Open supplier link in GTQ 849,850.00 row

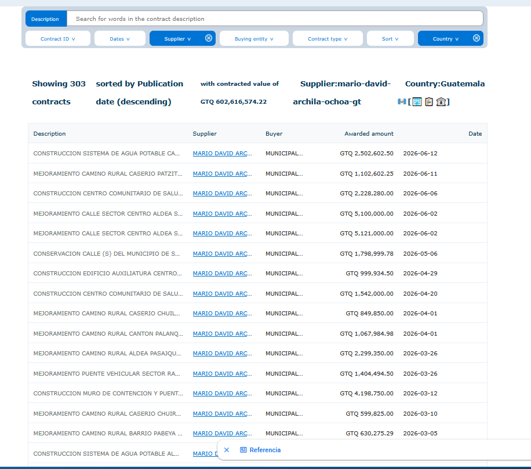(x=222, y=313)
